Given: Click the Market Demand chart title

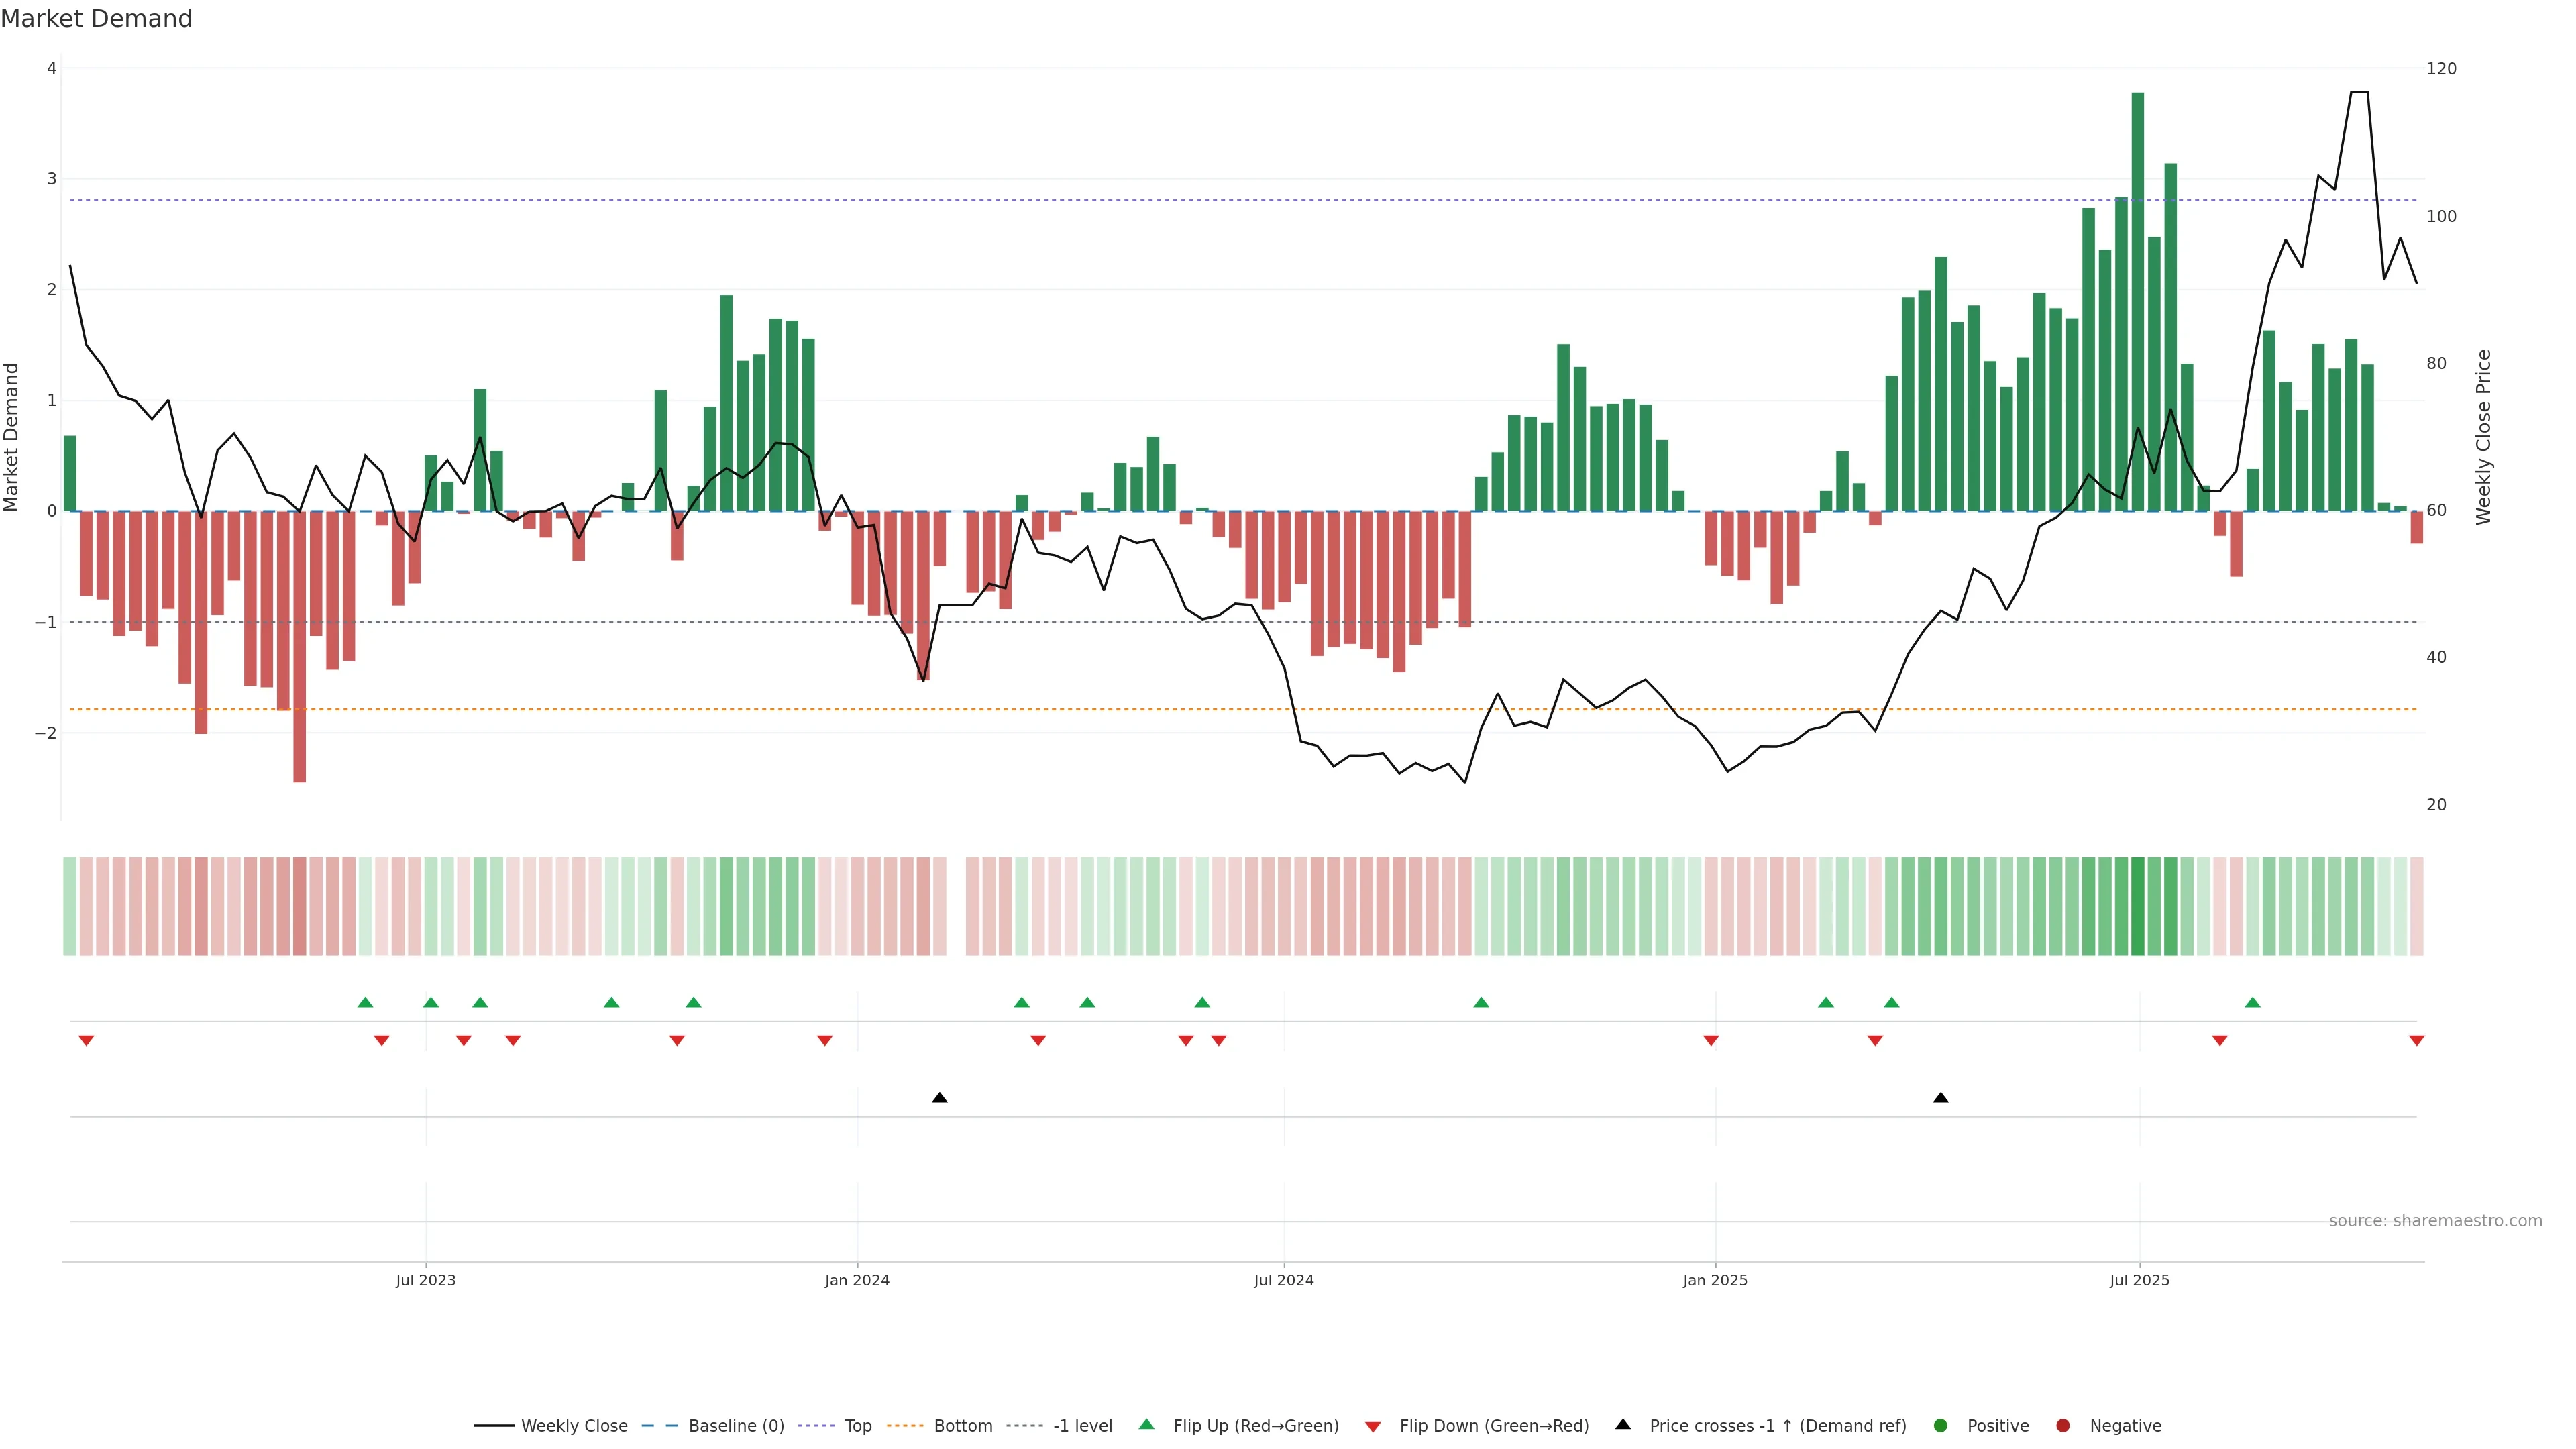Looking at the screenshot, I should 96,19.
